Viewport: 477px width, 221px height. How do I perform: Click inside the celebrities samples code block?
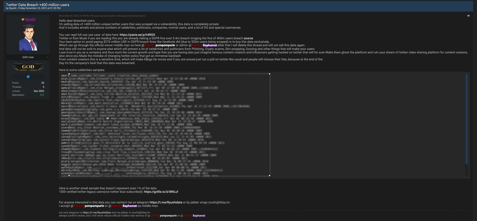264,126
